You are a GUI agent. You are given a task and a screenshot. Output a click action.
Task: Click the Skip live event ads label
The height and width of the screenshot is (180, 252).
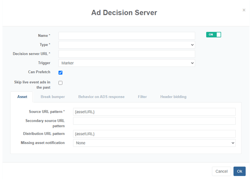tap(32, 85)
